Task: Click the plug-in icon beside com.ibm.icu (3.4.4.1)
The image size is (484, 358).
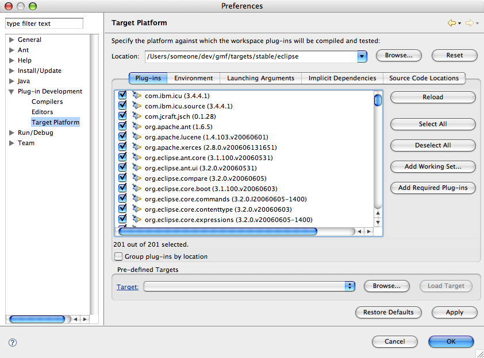Action: click(x=137, y=95)
